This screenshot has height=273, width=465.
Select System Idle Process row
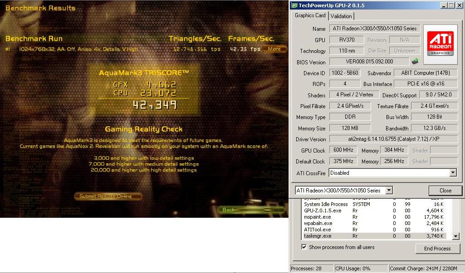point(375,204)
